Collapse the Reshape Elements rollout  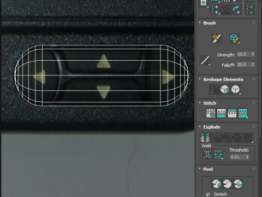pyautogui.click(x=200, y=79)
